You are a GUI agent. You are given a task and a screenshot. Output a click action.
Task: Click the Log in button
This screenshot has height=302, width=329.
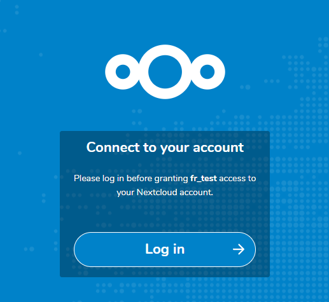coord(165,249)
